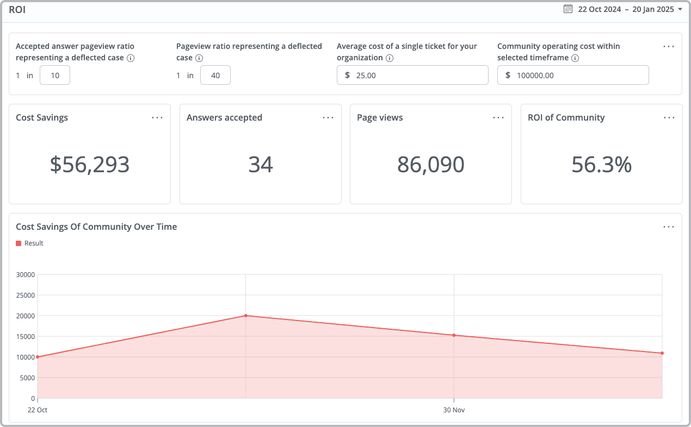Click the accepted answer ratio field showing 10

pyautogui.click(x=55, y=76)
